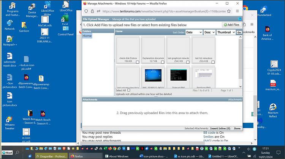Screen dimensions: 285x159
Task: Switch to xs icon pic.odt taskbar button
Action: pyautogui.click(x=189, y=156)
